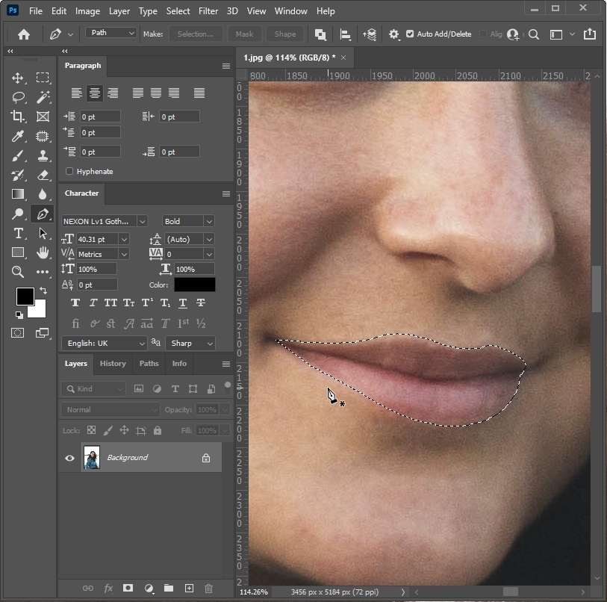This screenshot has width=607, height=602.
Task: Open the (Auto) leading dropdown
Action: click(209, 240)
